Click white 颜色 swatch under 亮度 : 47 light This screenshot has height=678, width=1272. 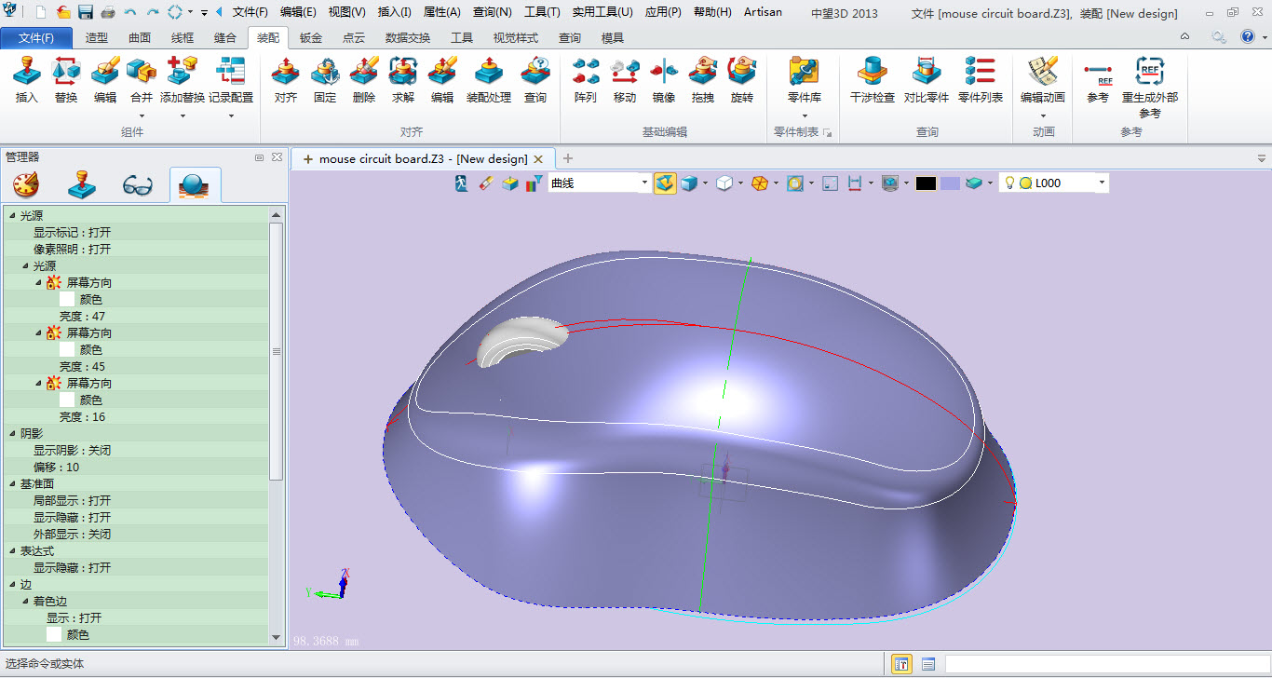67,299
